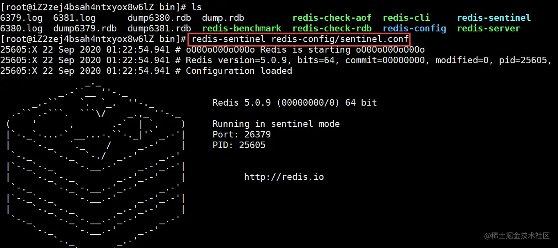Image resolution: width=558 pixels, height=248 pixels.
Task: Click the 'Redis version=5.0.9' log line
Action: pyautogui.click(x=276, y=60)
